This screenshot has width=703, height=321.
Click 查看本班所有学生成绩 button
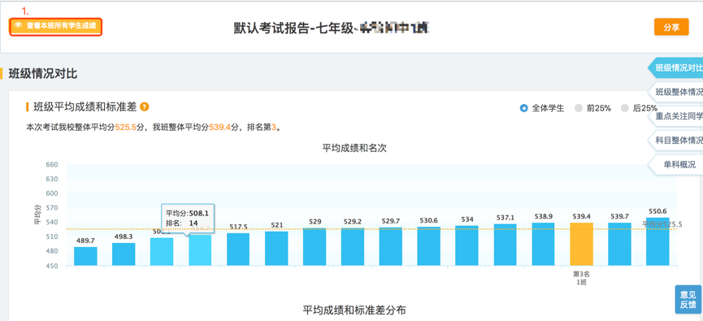pyautogui.click(x=55, y=27)
